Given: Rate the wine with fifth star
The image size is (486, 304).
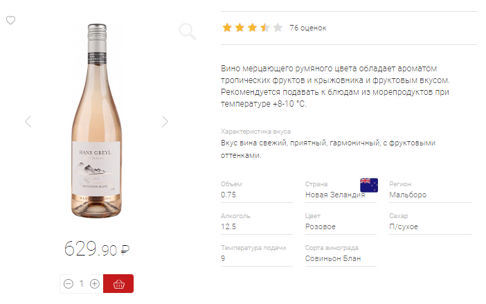Looking at the screenshot, I should [x=278, y=28].
